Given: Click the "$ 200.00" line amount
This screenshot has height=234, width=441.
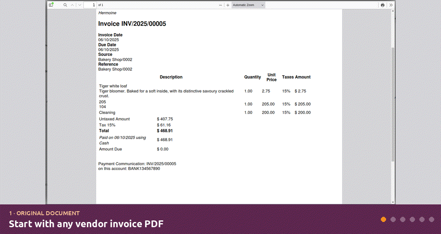Looking at the screenshot, I should (x=303, y=112).
